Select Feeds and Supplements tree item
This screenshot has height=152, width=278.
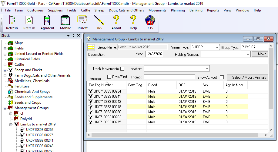(x=34, y=97)
